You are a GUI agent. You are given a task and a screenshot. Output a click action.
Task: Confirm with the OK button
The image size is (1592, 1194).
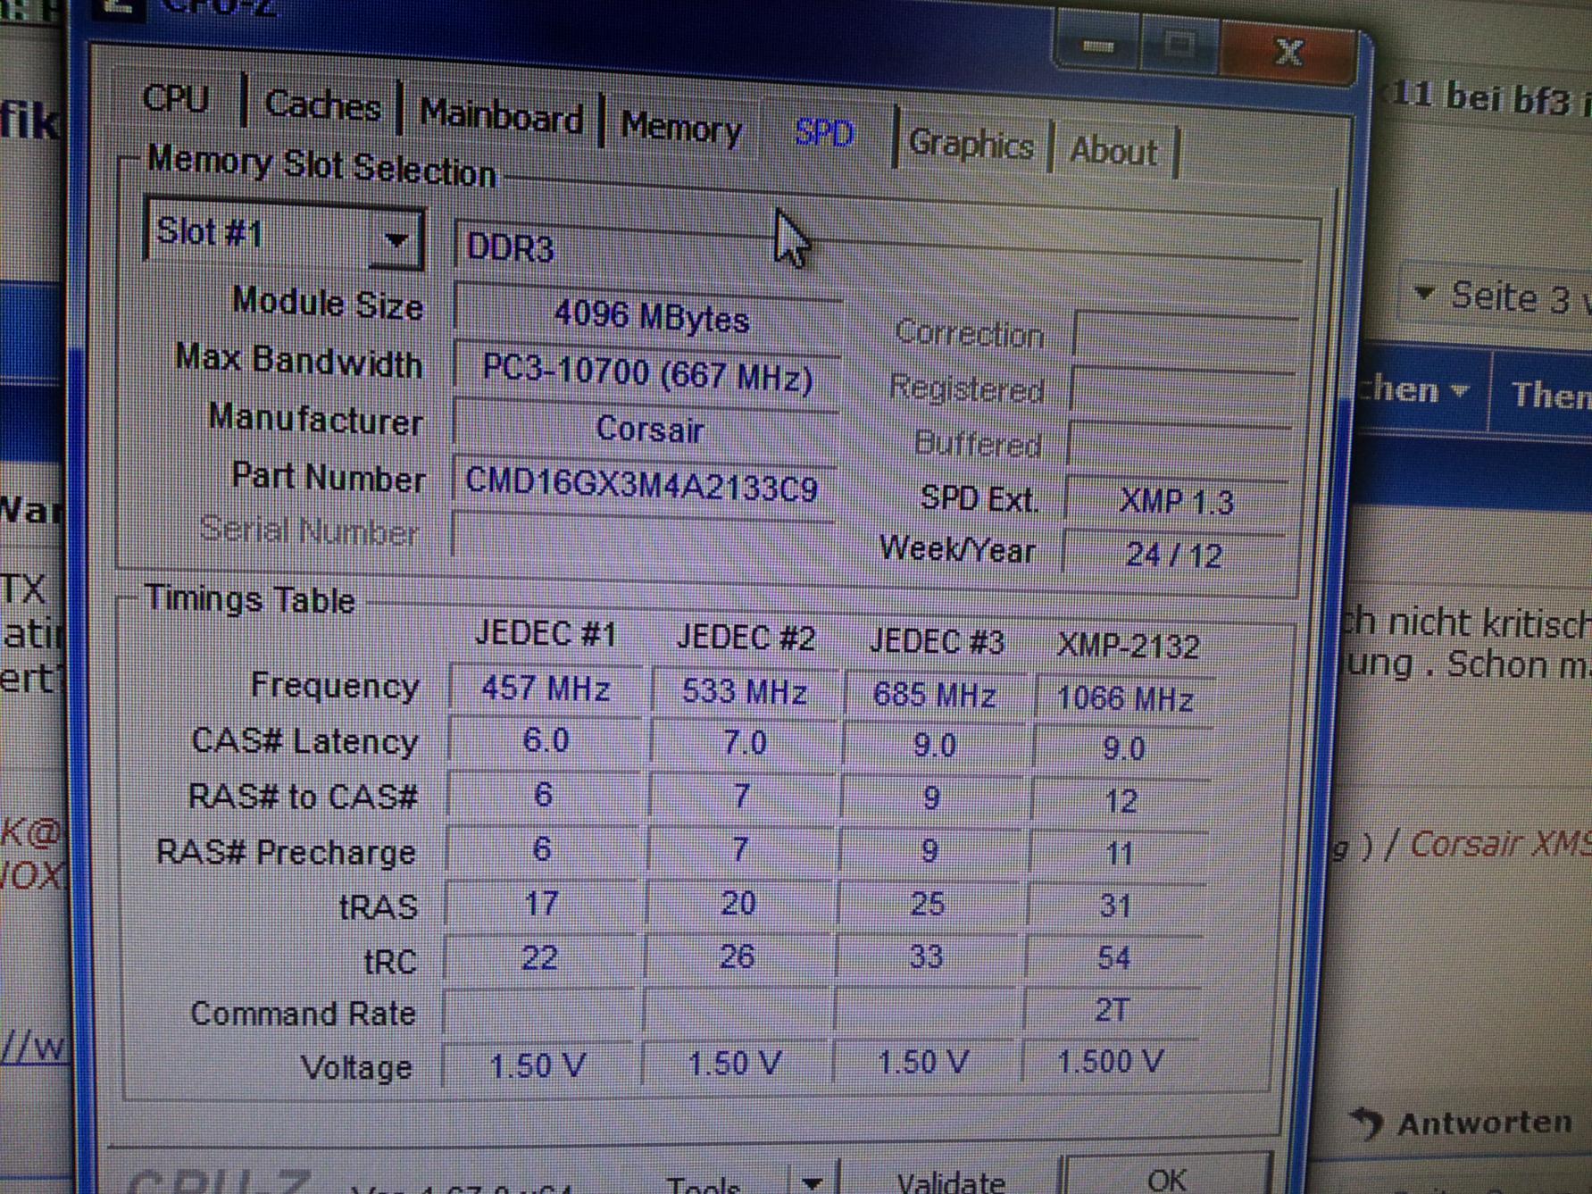(x=1166, y=1178)
